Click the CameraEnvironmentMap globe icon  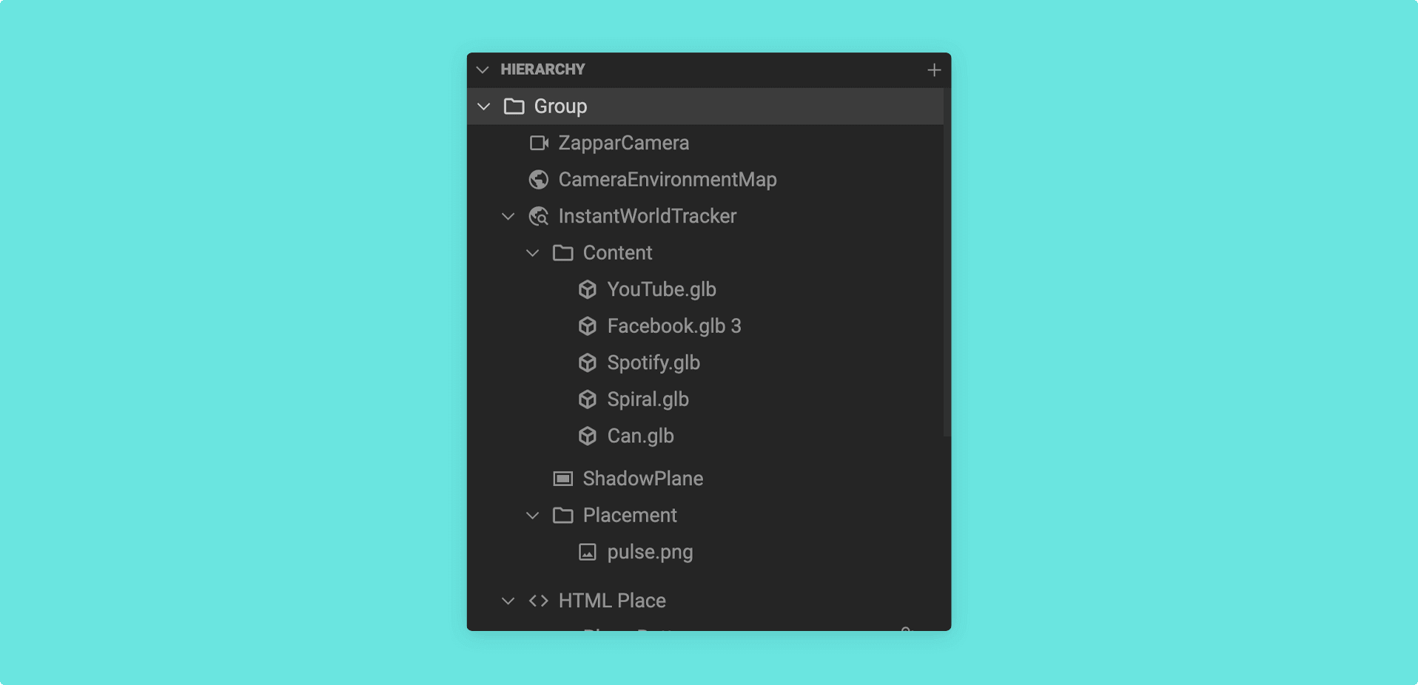(539, 179)
